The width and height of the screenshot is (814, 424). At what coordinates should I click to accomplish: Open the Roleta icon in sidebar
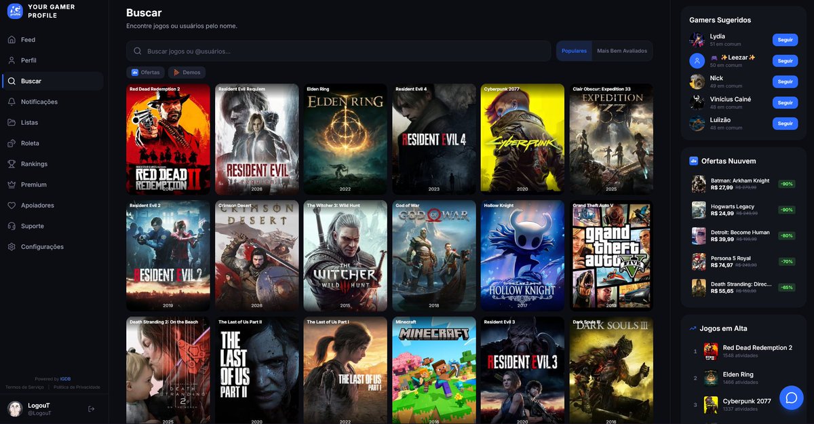(x=12, y=143)
